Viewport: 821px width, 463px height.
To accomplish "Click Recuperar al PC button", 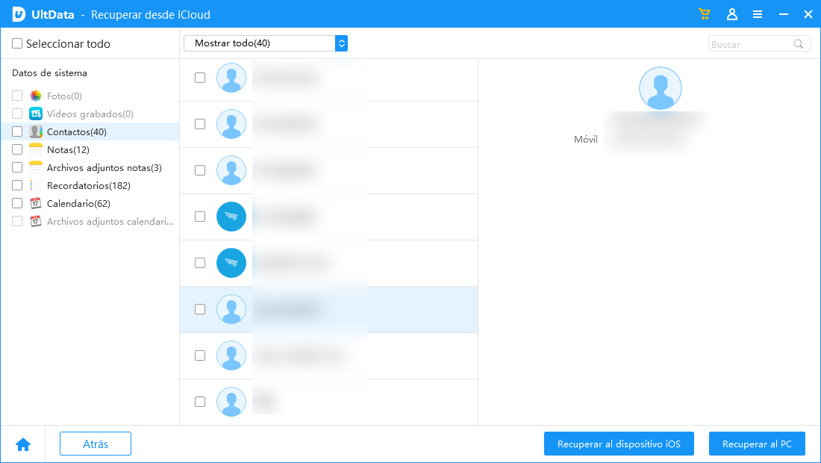I will point(757,444).
